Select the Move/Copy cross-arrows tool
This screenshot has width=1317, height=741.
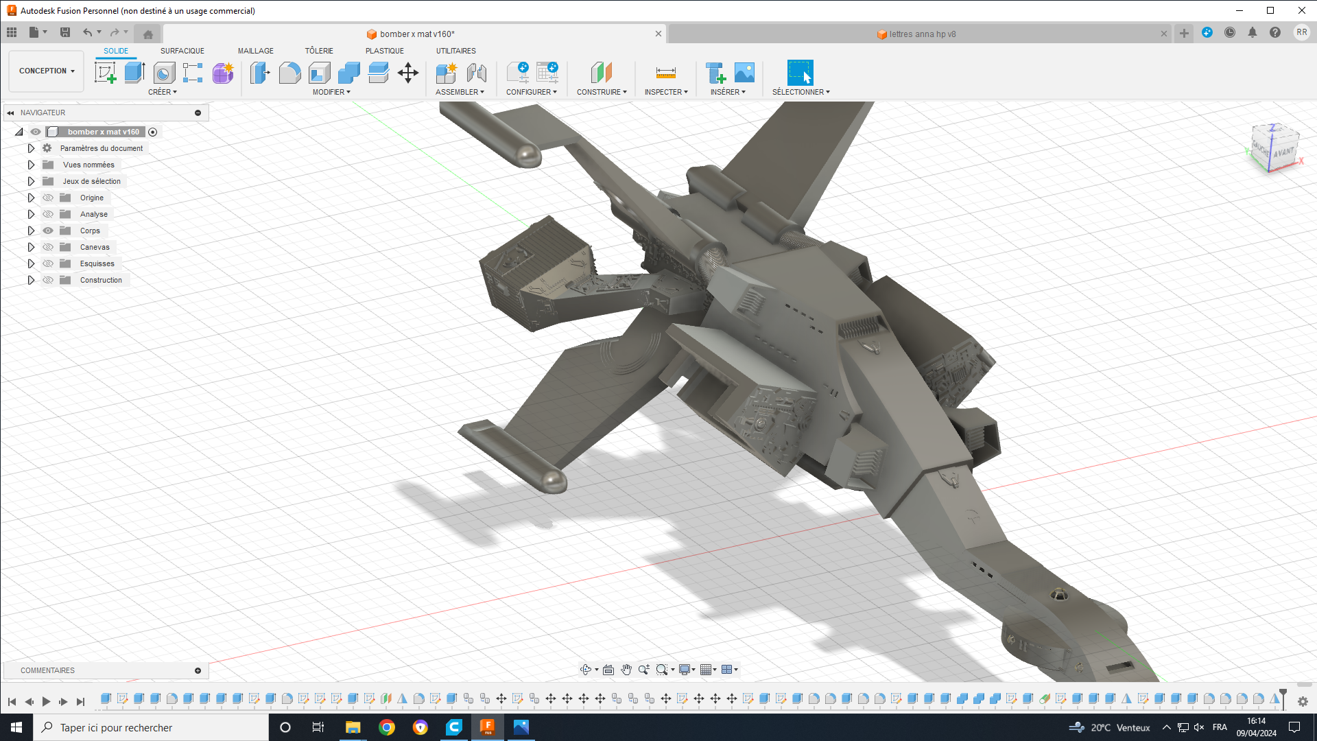[408, 73]
